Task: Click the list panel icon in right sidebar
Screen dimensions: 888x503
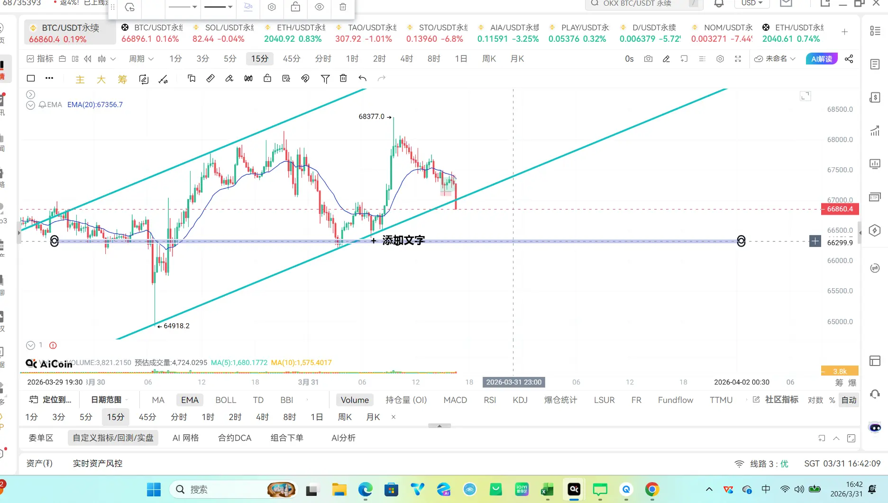Action: [x=875, y=31]
